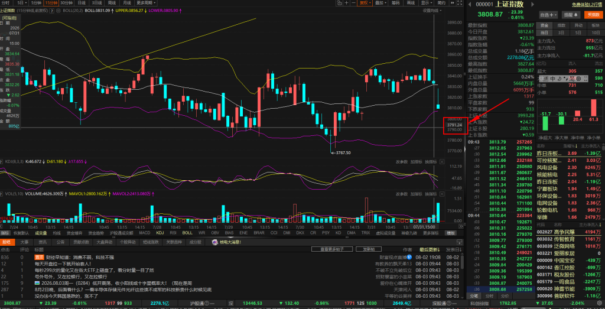Toggle the BOLL indicator

[x=187, y=233]
